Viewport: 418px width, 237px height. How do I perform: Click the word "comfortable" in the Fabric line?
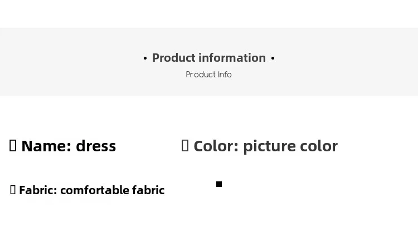(94, 190)
